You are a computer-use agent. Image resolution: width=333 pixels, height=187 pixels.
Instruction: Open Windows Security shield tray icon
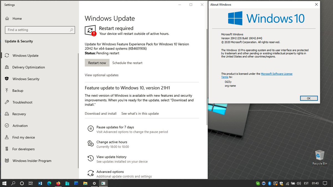point(281,183)
